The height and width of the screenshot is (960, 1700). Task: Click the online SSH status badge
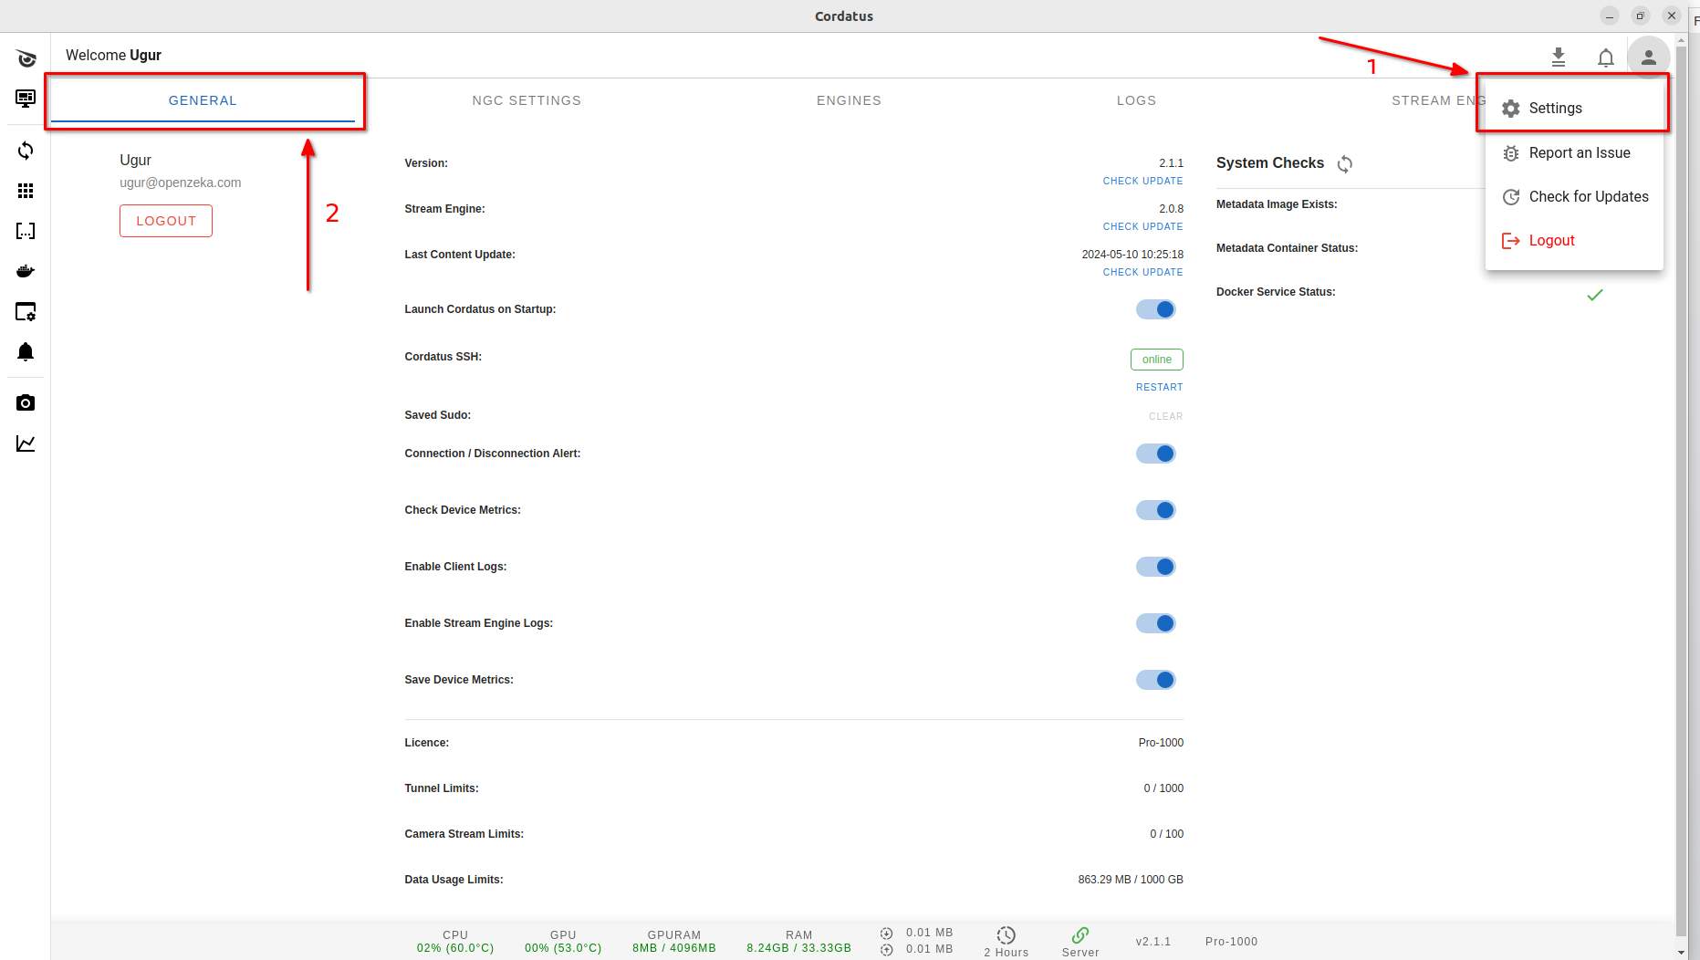(1157, 360)
